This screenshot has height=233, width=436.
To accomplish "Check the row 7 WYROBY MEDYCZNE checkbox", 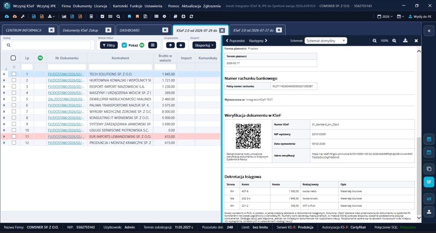I will coord(14,111).
